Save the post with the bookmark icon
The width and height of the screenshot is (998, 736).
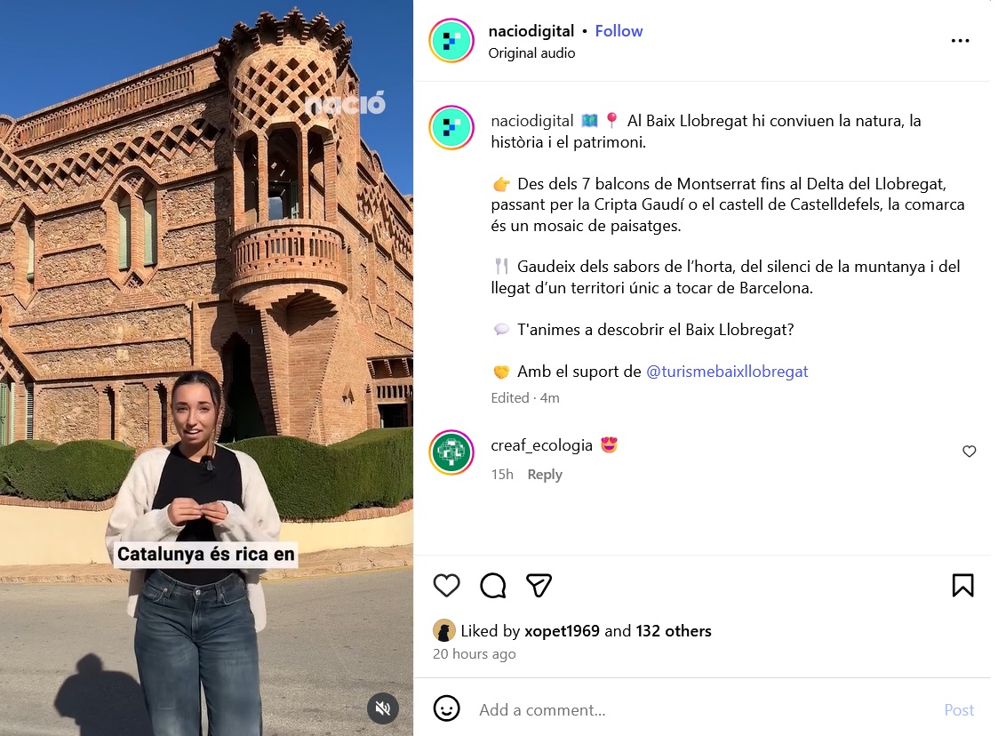pos(962,585)
